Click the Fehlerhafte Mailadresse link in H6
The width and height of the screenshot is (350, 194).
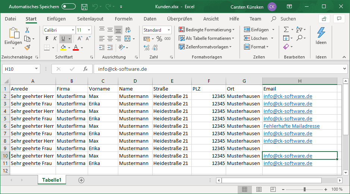coord(291,126)
